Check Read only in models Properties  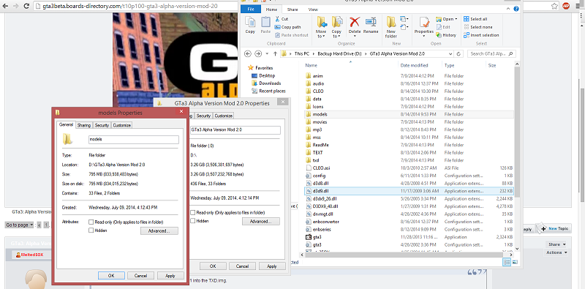click(x=91, y=222)
